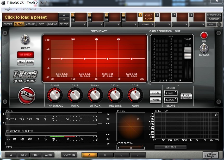Image resolution: width=224 pixels, height=160 pixels.
Task: Click the preset down arrow button
Action: (x=64, y=19)
